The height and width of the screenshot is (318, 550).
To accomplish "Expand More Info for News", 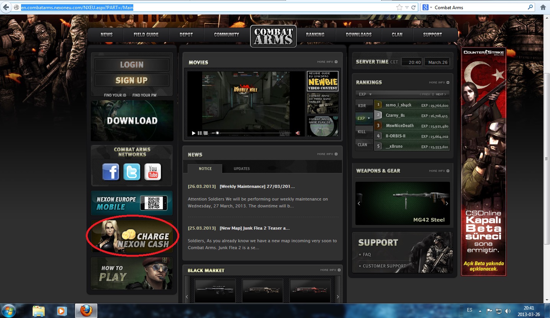I will [327, 154].
